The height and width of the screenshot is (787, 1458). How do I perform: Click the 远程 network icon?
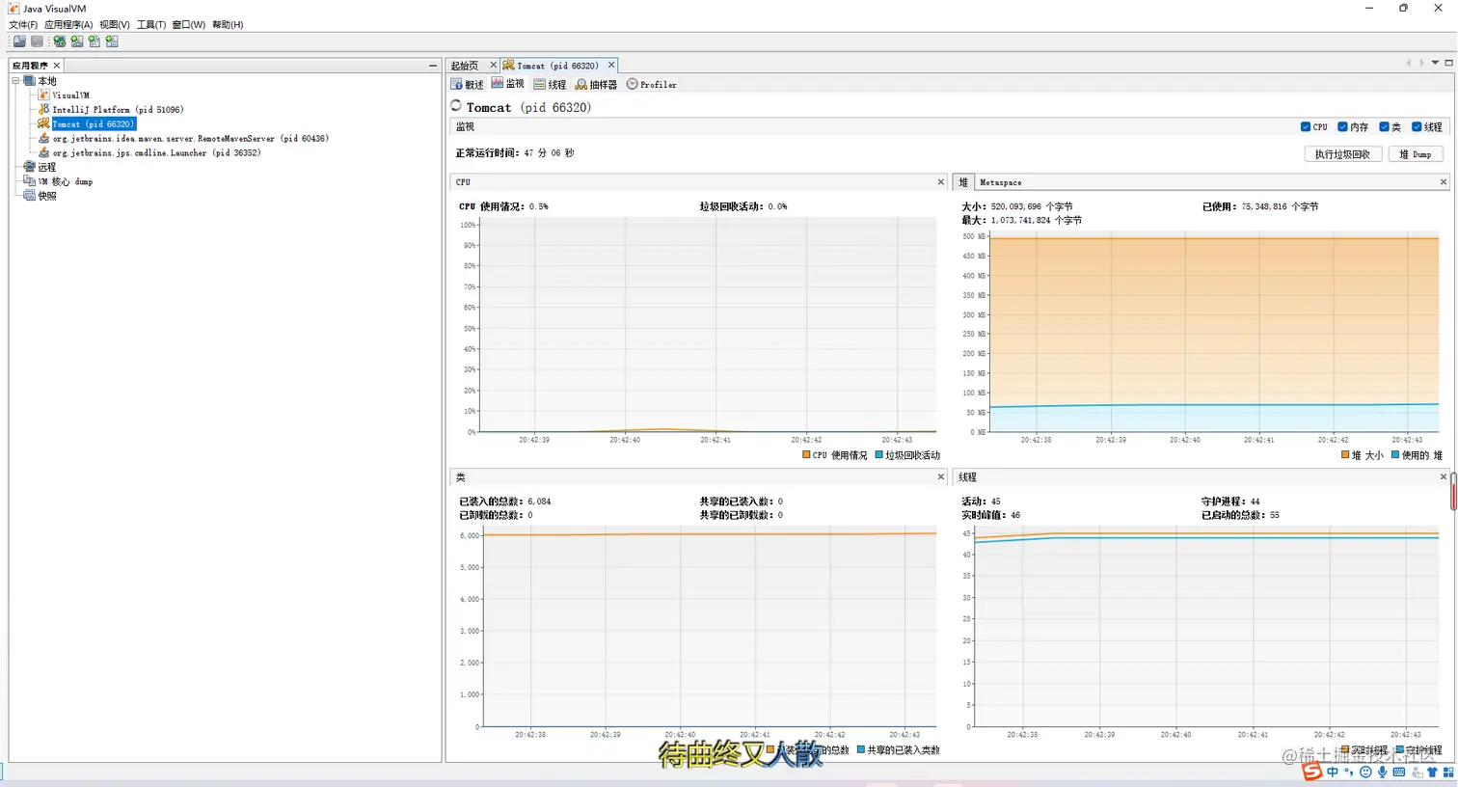point(29,167)
